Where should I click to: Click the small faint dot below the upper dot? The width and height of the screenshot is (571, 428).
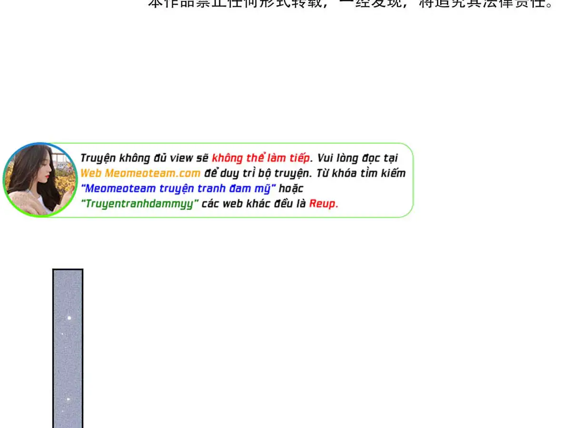(x=63, y=334)
